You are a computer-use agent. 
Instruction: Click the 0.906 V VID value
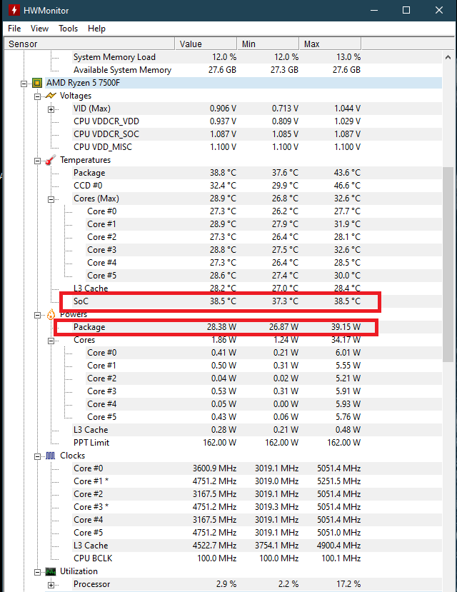coord(223,109)
